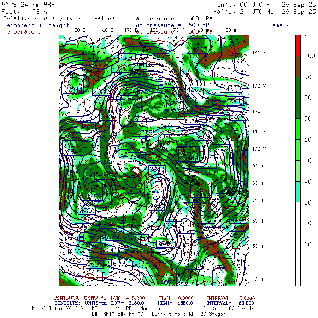318x318 pixels.
Task: Click the '3553' low-center height label
Action: click(x=158, y=193)
